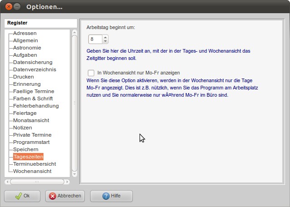Select the Notizen entry
Viewport: 290px width, 207px height.
(23, 128)
